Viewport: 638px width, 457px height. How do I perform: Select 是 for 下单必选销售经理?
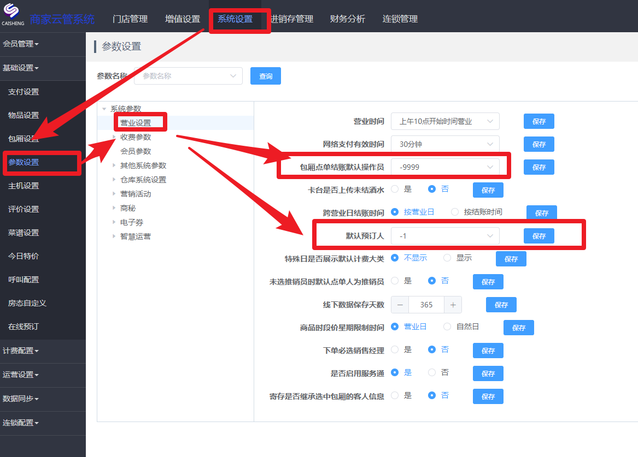(395, 350)
